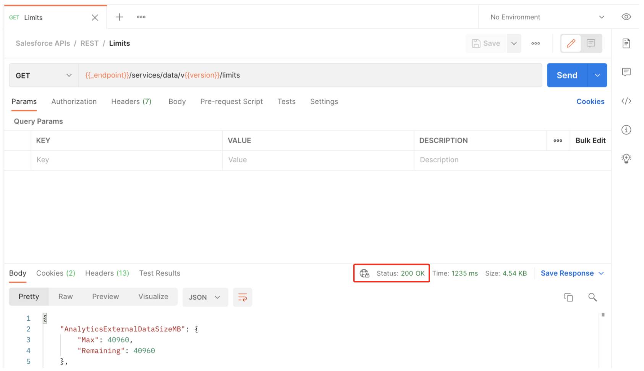Switch to Raw view
644x371 pixels.
pos(66,297)
